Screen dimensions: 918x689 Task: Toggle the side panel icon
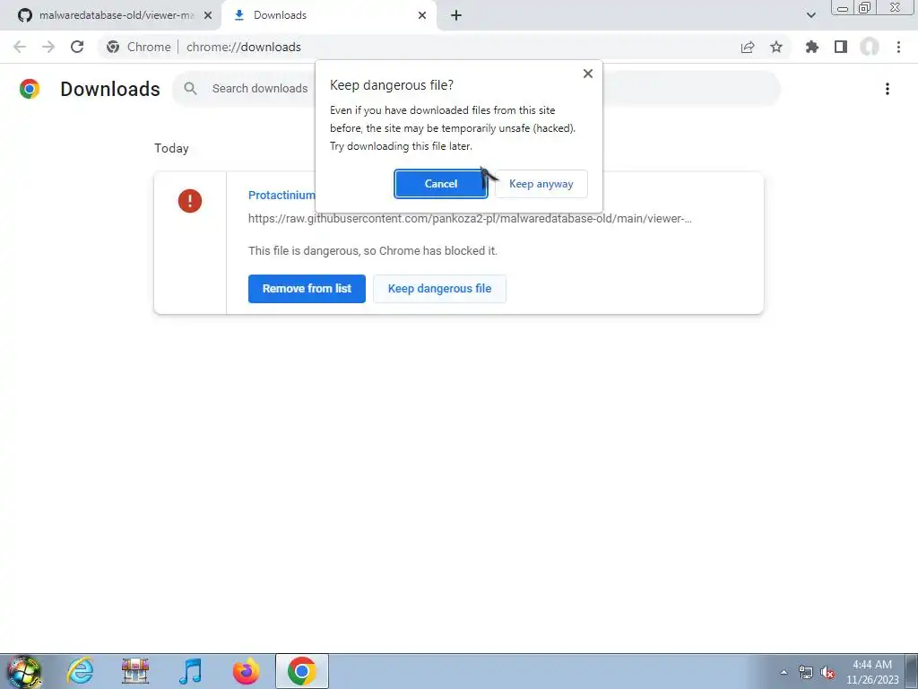841,47
